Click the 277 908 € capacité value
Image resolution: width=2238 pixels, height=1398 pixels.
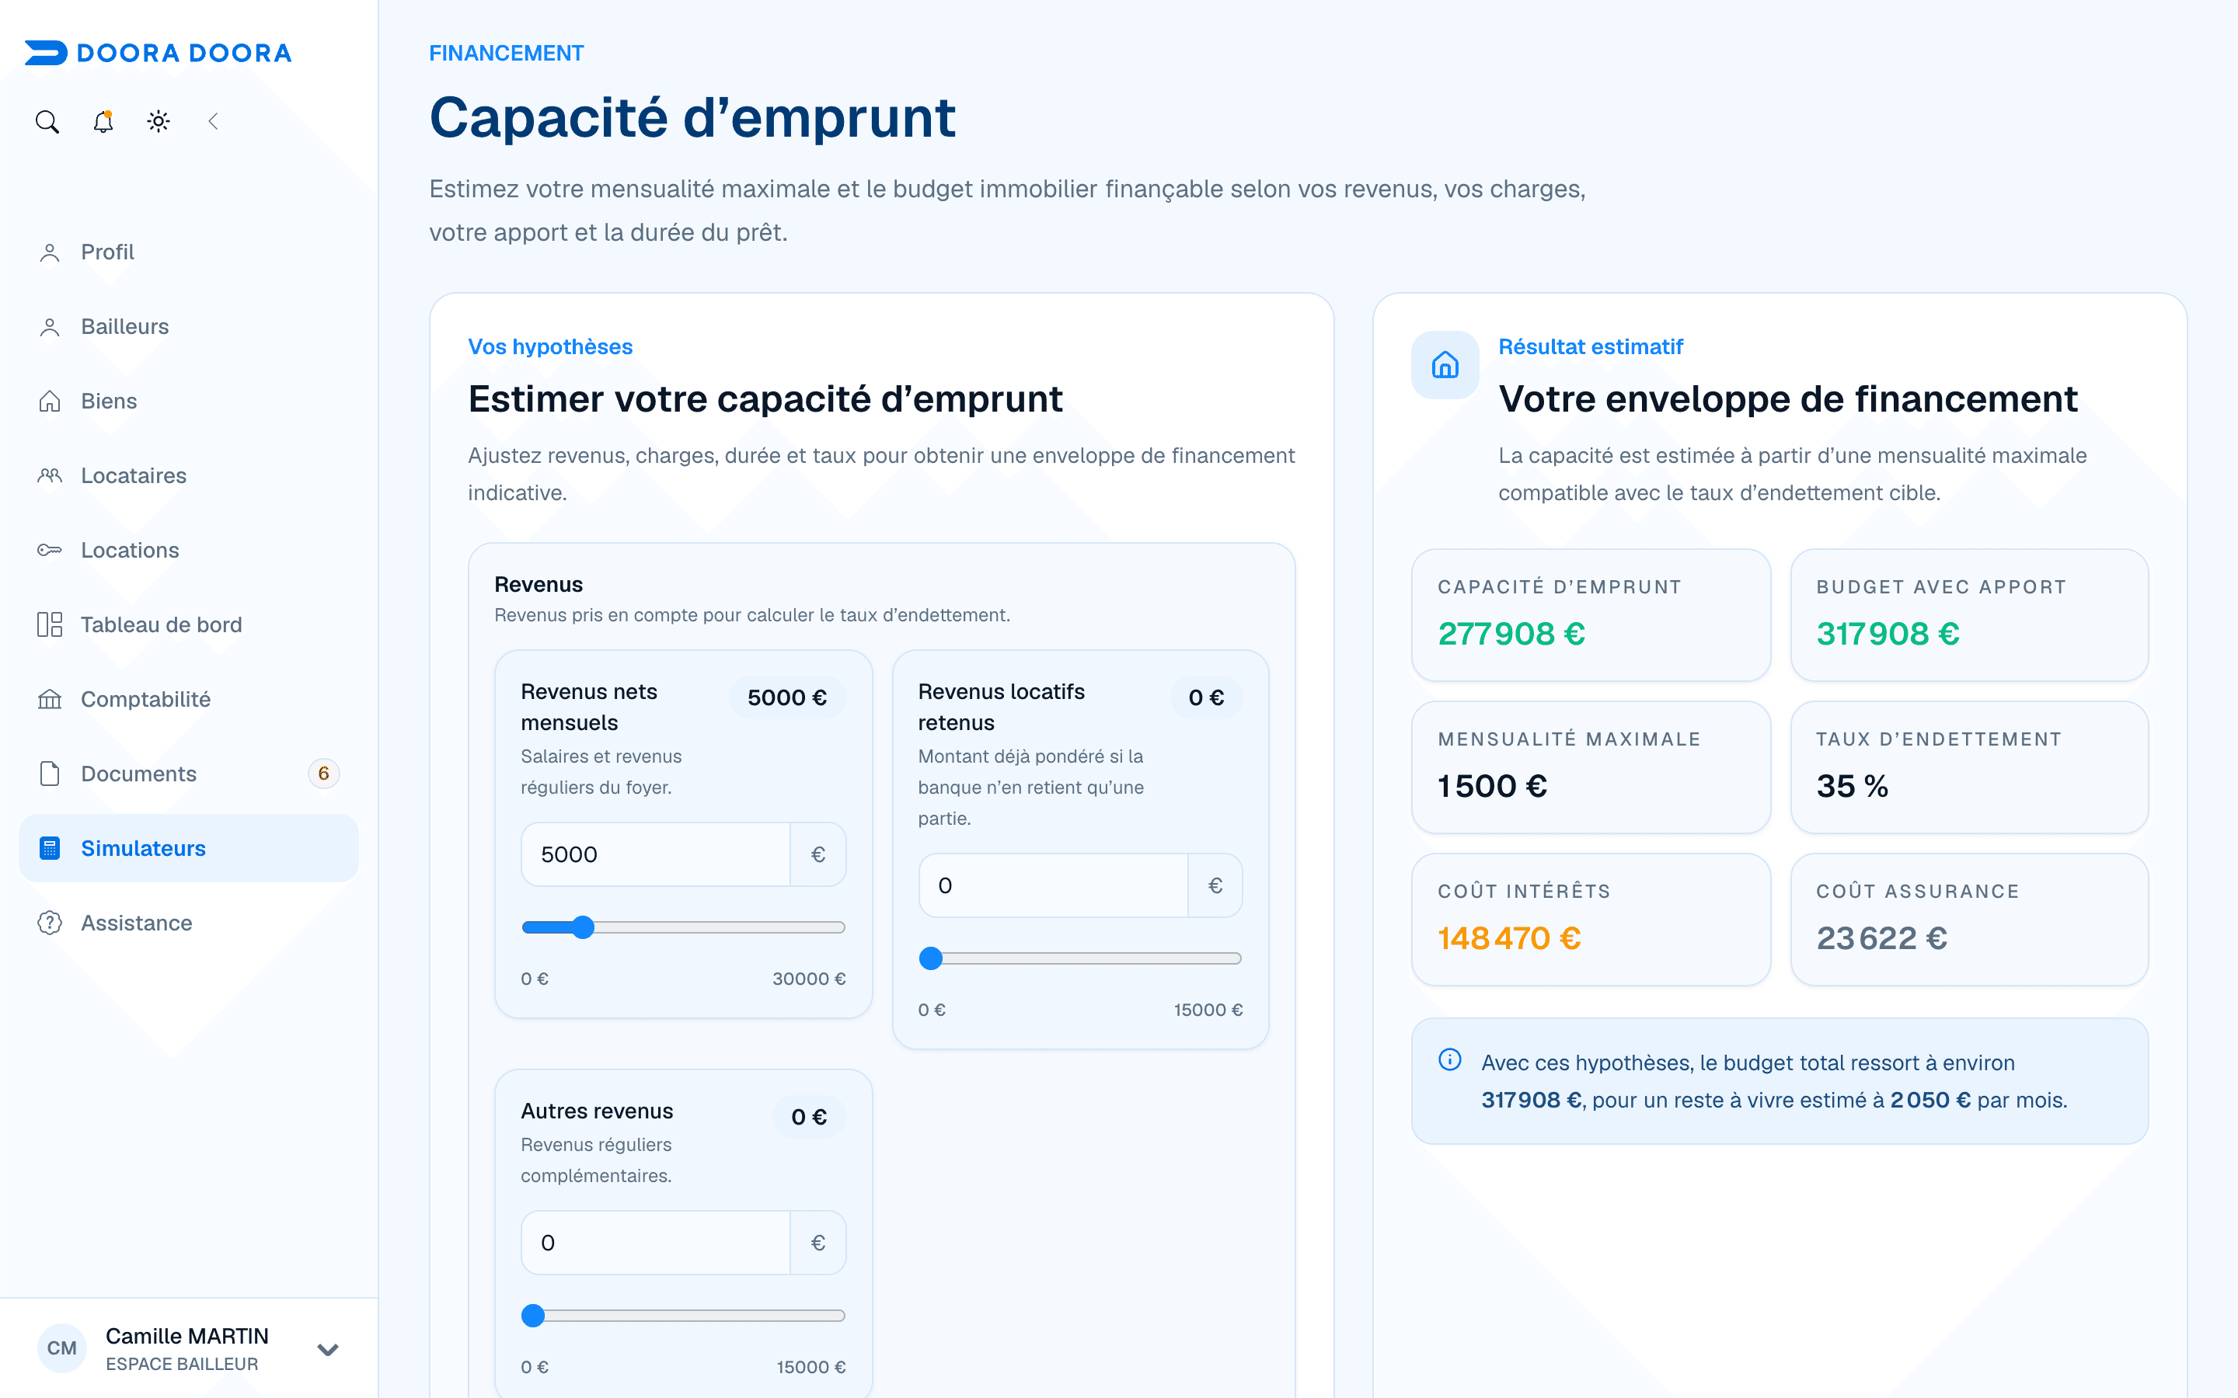pos(1511,635)
